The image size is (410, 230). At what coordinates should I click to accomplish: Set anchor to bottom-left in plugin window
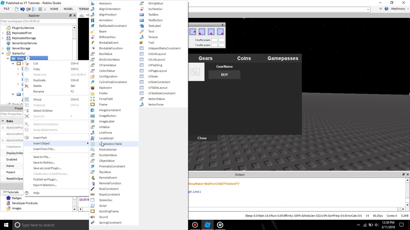[202, 32]
